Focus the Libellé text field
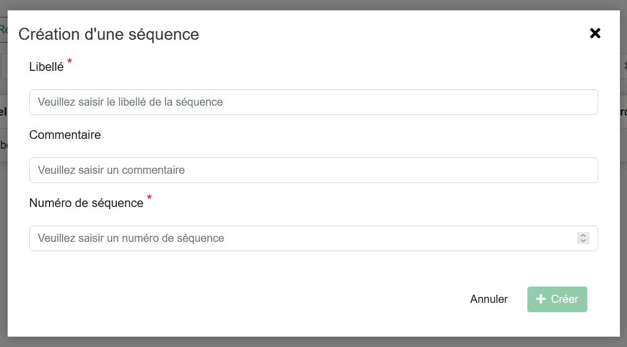627x347 pixels. click(313, 102)
